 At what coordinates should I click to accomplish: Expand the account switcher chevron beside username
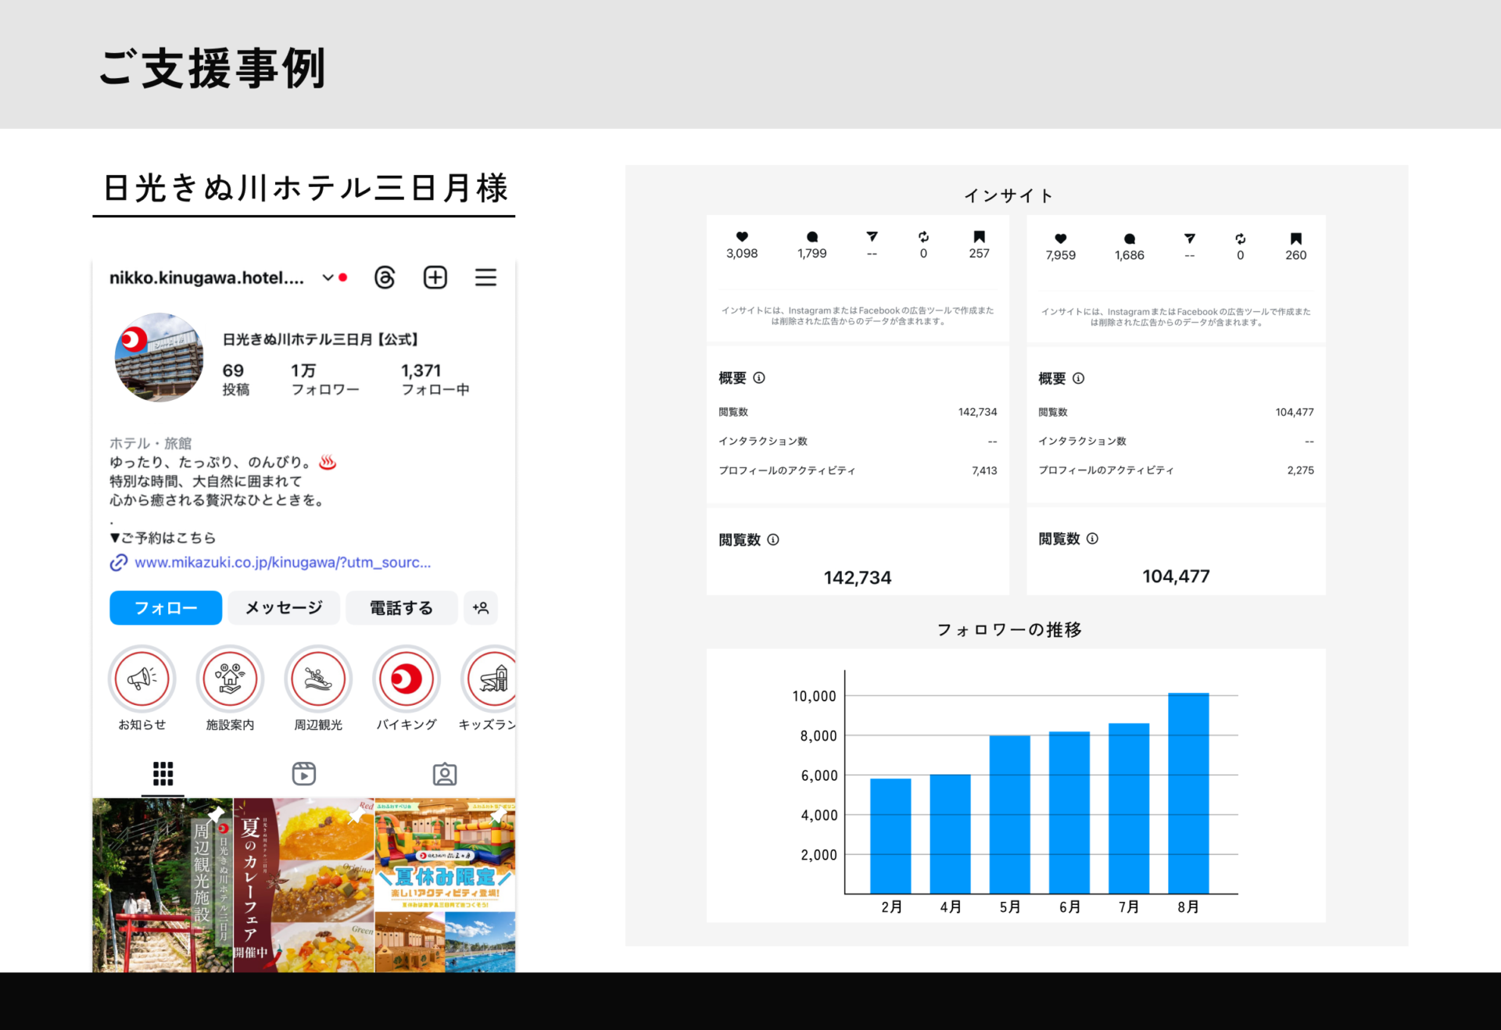(328, 277)
